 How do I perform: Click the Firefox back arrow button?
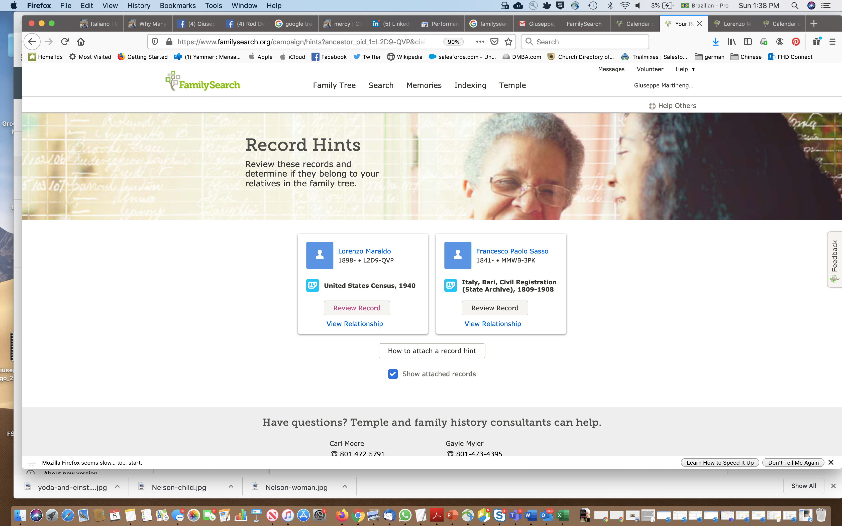[32, 42]
